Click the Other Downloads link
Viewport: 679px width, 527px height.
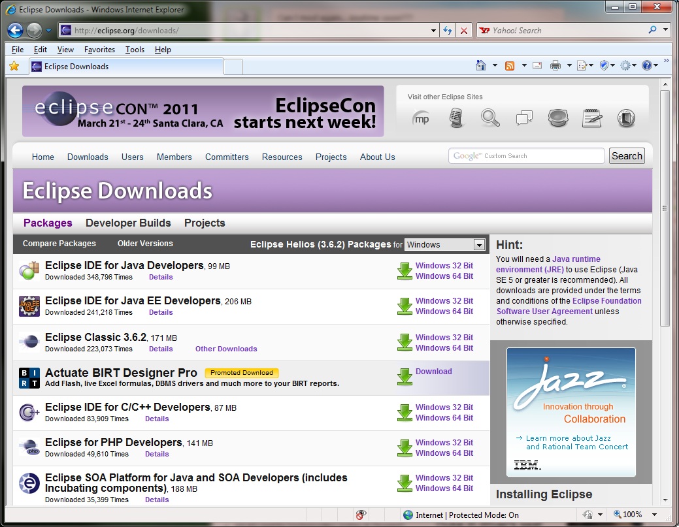coord(226,349)
